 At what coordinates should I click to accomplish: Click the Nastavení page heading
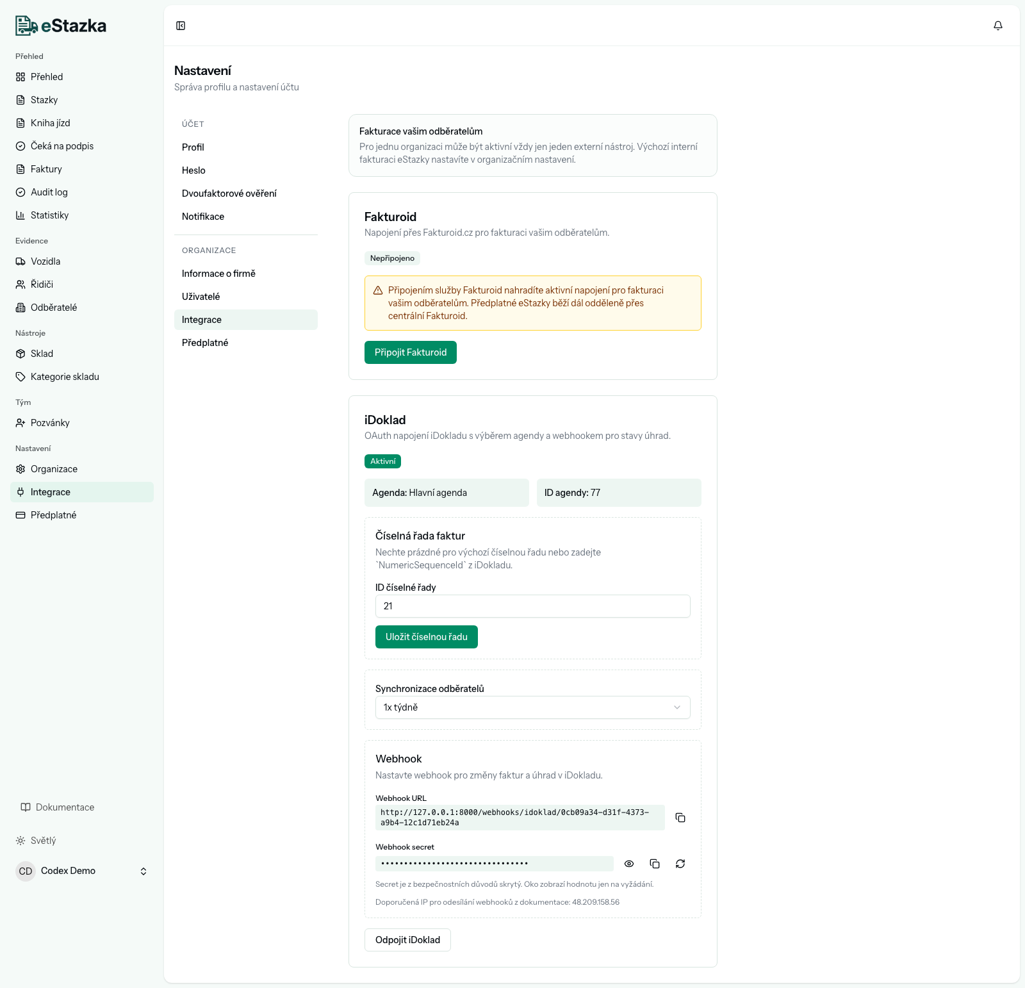tap(202, 70)
